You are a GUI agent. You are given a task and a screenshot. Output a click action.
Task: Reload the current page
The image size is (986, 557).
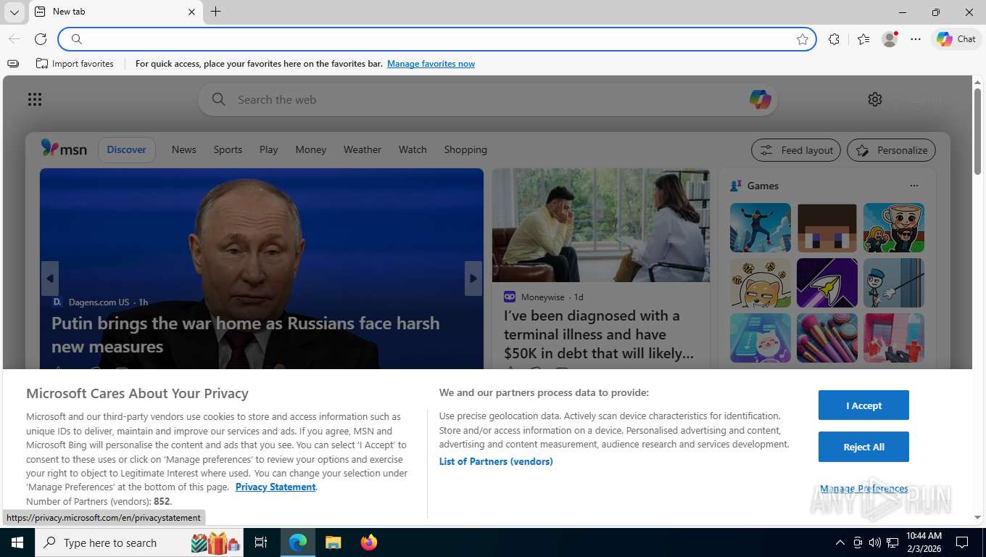41,39
